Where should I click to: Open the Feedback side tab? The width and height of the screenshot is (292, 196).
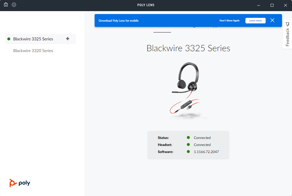point(288,37)
